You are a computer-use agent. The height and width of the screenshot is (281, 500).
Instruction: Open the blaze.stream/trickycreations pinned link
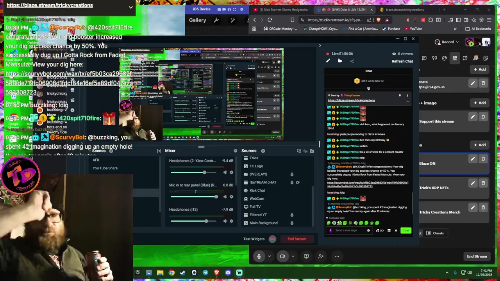[x=351, y=100]
